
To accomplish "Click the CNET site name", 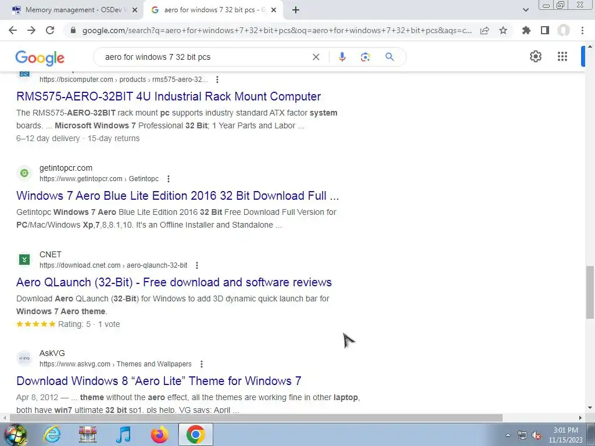I will [51, 254].
